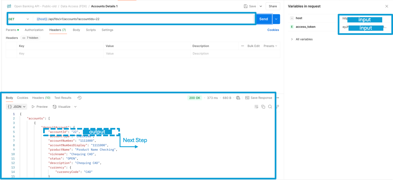Click the Key input cell in headers table

60,53
